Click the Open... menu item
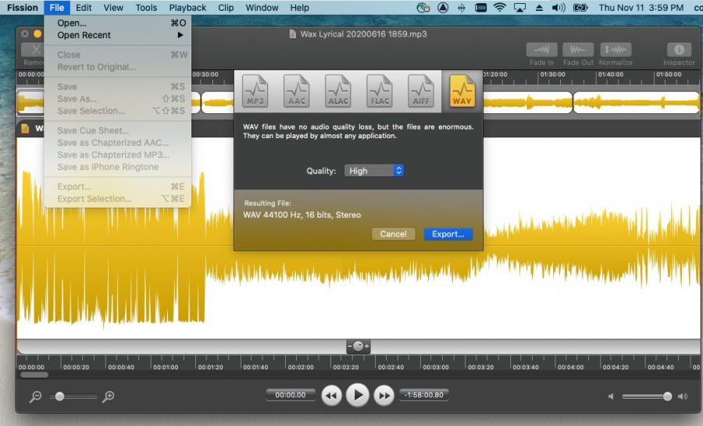 (x=73, y=23)
